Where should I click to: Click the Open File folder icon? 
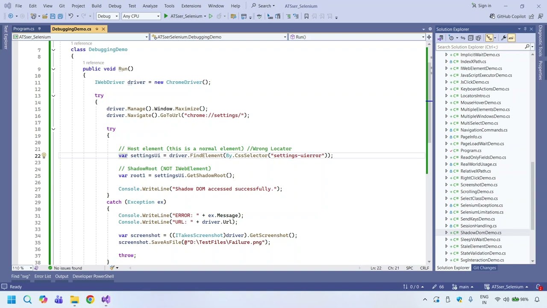(44, 16)
